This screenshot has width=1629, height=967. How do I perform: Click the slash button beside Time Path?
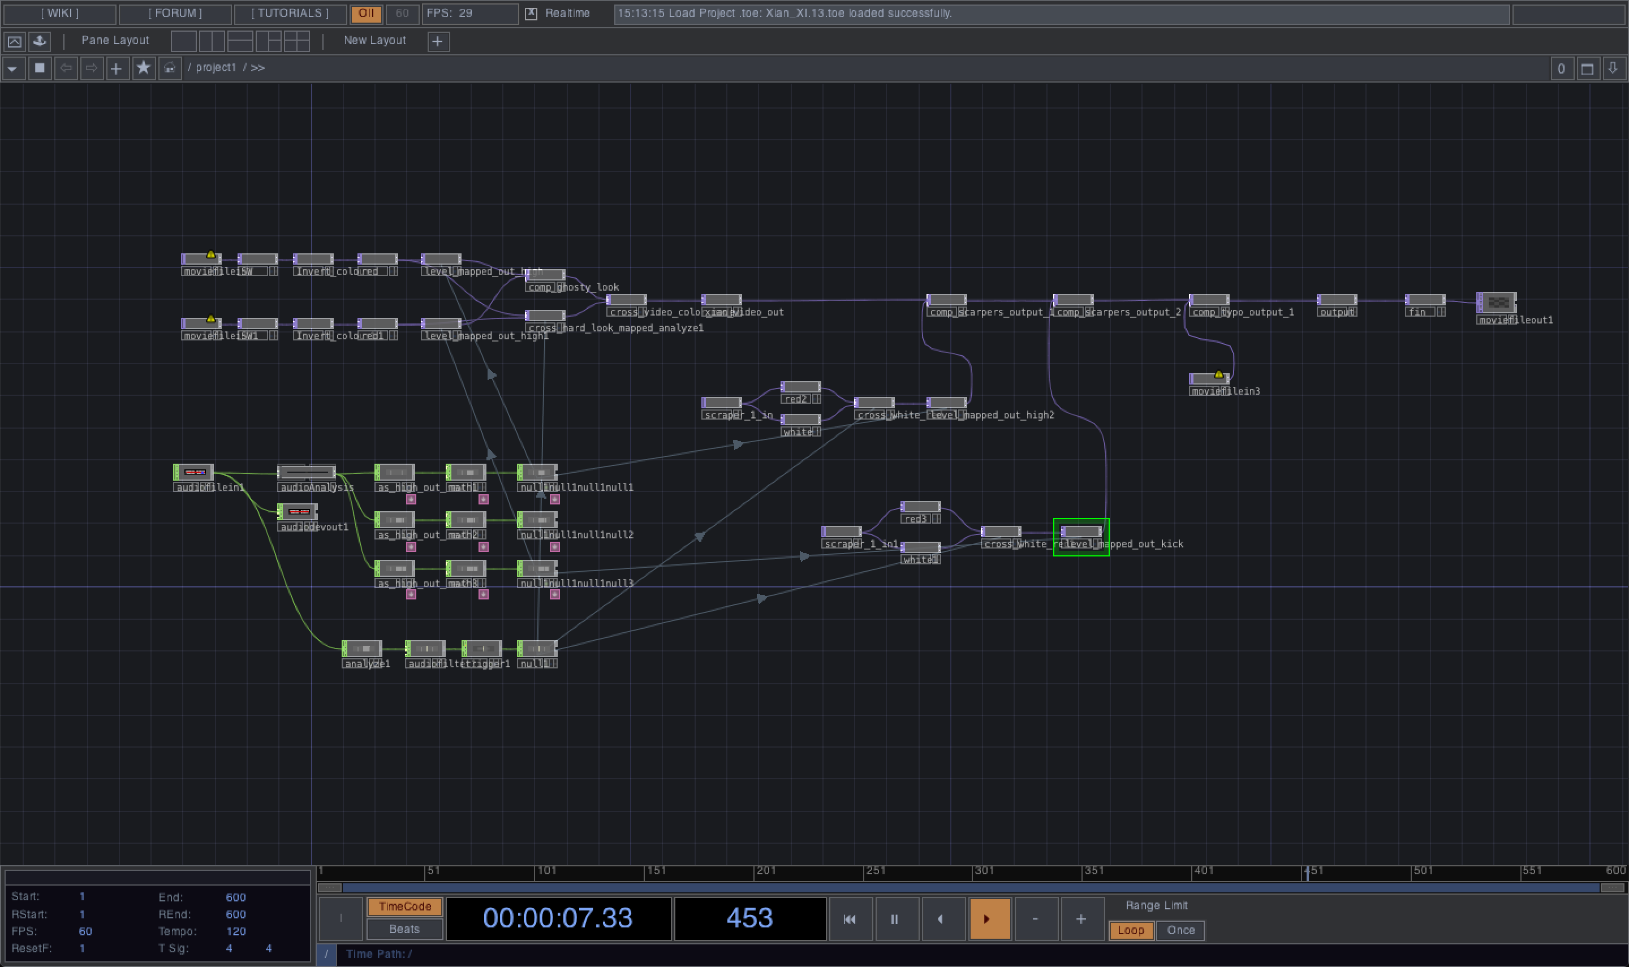coord(326,954)
